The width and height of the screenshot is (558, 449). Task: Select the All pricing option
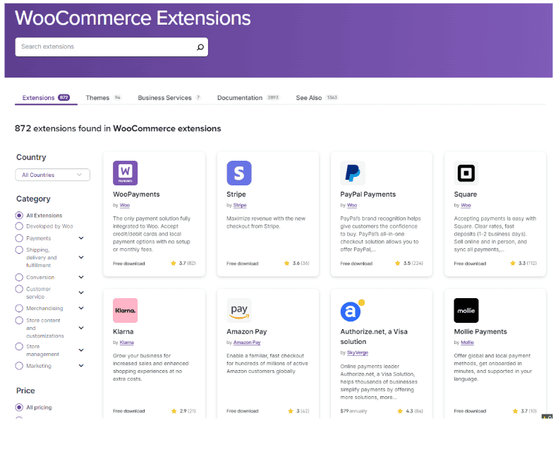[x=19, y=407]
